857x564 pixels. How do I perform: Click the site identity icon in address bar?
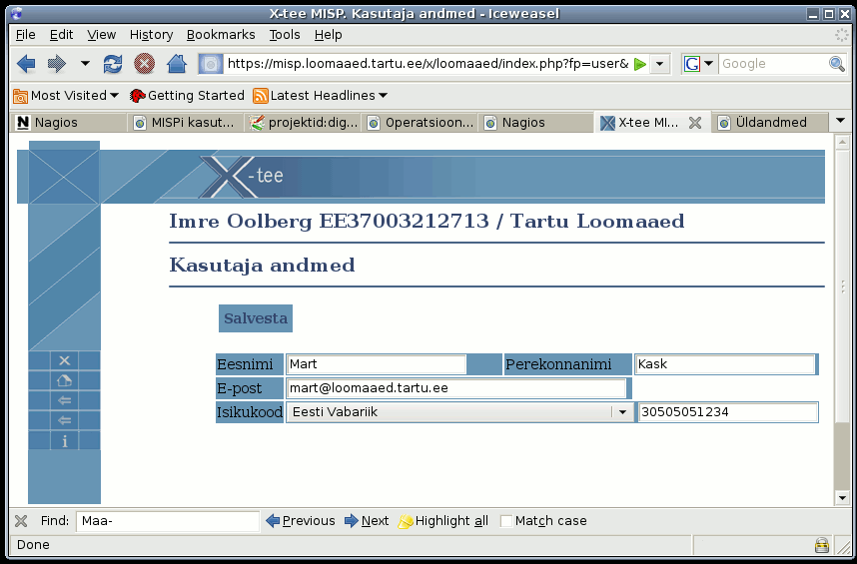211,64
